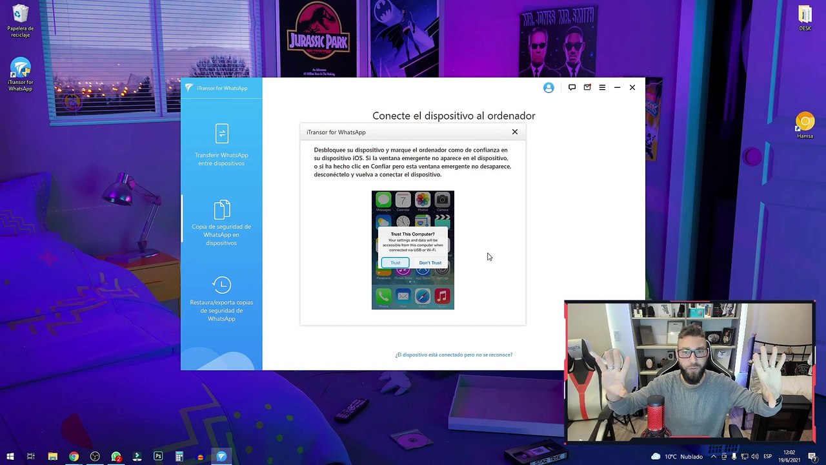Screen dimensions: 826x465
Task: Close the trust-computer dialog
Action: click(x=515, y=132)
